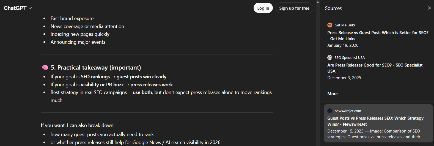Click the Get Me Links source name
Screen dimensions: 434x146
click(x=345, y=25)
